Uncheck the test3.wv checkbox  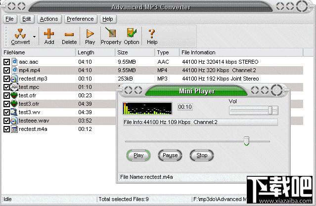click(x=6, y=112)
